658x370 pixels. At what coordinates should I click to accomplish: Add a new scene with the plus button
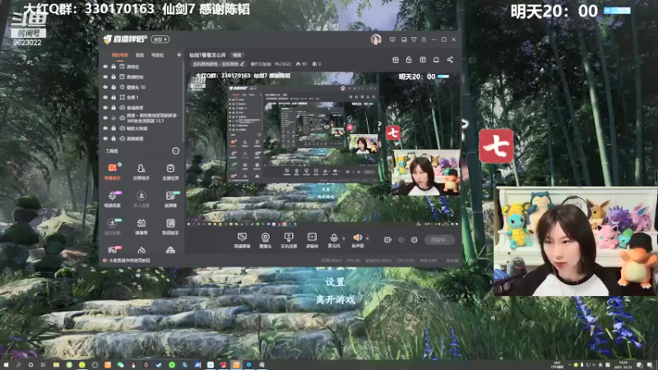[x=179, y=55]
